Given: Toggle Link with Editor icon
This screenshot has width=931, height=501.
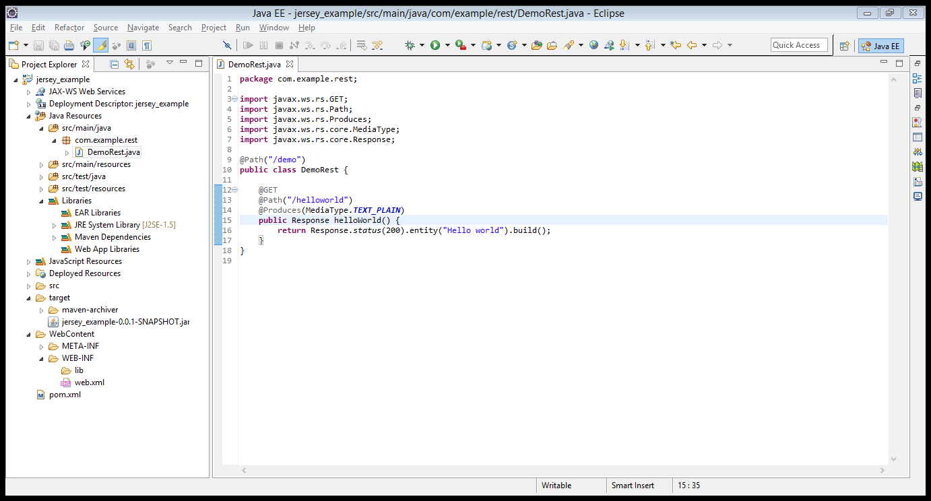Looking at the screenshot, I should pos(129,64).
